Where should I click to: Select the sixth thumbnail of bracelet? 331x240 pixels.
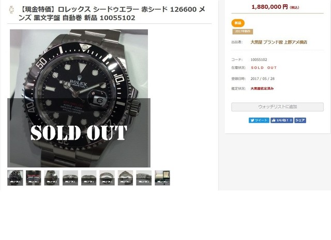[x=107, y=178]
